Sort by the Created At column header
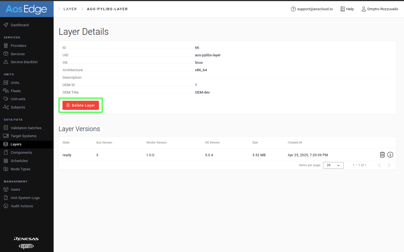Screen dimensions: 404x252 point(295,143)
